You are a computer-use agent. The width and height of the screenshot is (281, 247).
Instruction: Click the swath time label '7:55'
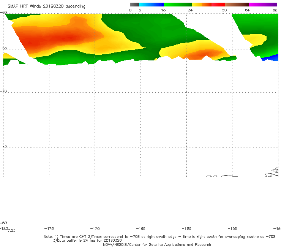pyautogui.click(x=12, y=231)
